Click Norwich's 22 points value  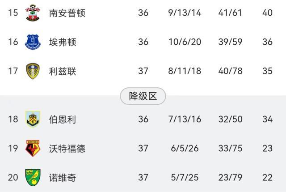(267, 178)
